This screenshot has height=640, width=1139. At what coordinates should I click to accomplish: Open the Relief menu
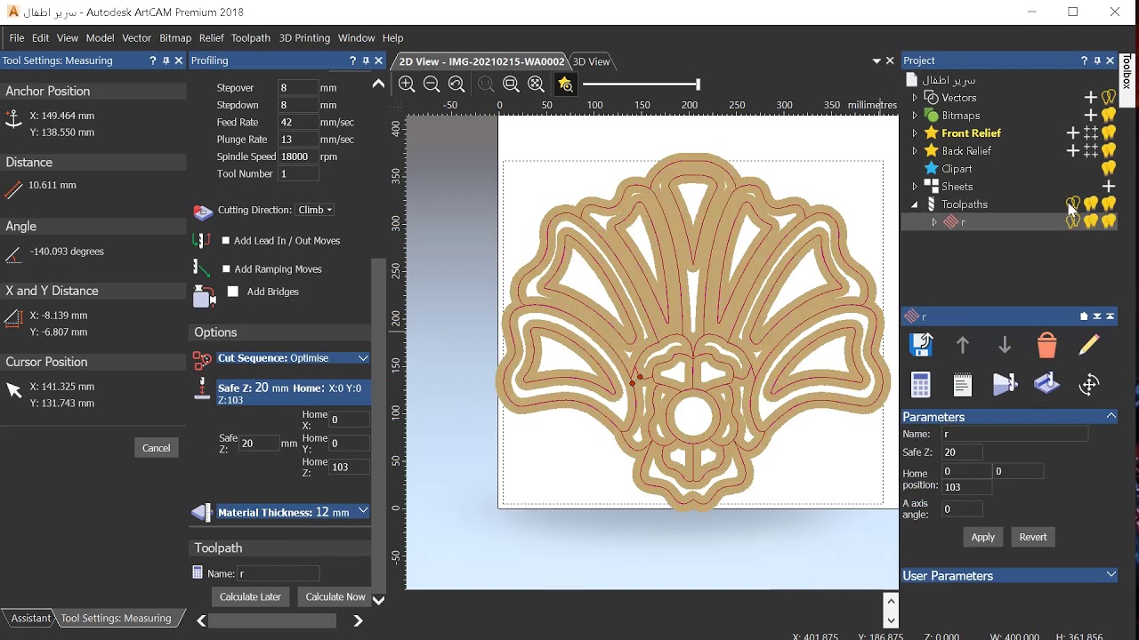[x=212, y=38]
